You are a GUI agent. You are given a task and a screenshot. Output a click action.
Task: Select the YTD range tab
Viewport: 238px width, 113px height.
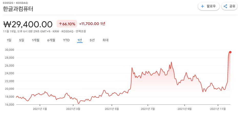(66, 40)
